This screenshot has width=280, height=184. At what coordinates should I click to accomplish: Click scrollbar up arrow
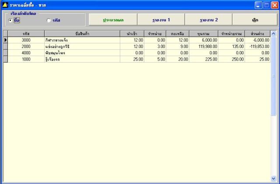click(x=273, y=34)
